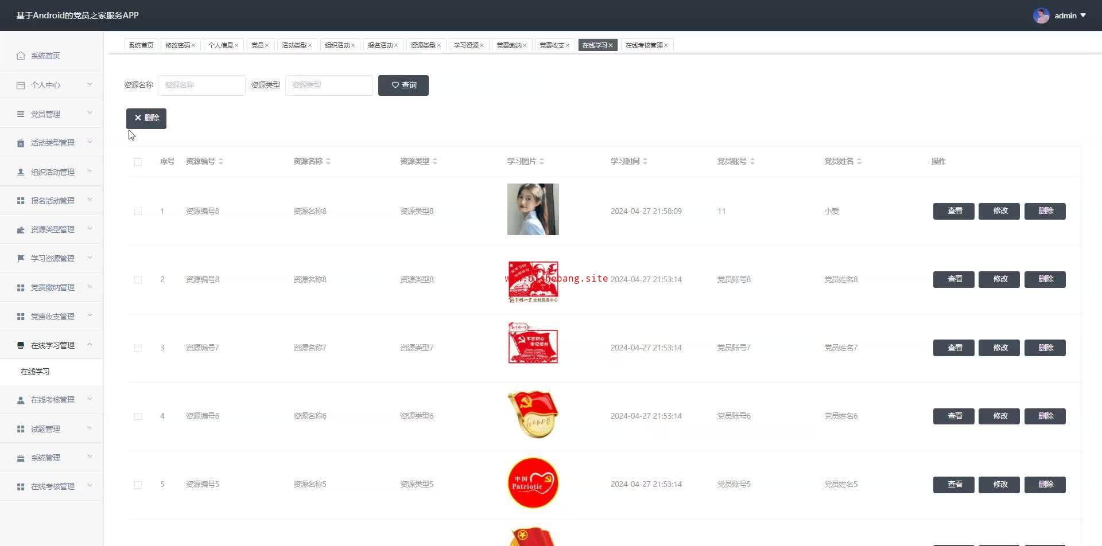Select the checkbox for row 5 资源编号5

138,485
